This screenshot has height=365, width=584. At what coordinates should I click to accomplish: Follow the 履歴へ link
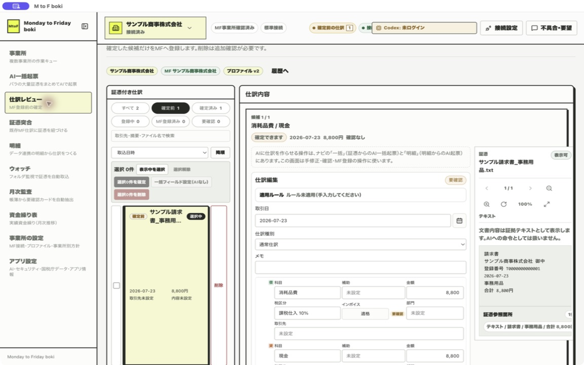(x=280, y=71)
